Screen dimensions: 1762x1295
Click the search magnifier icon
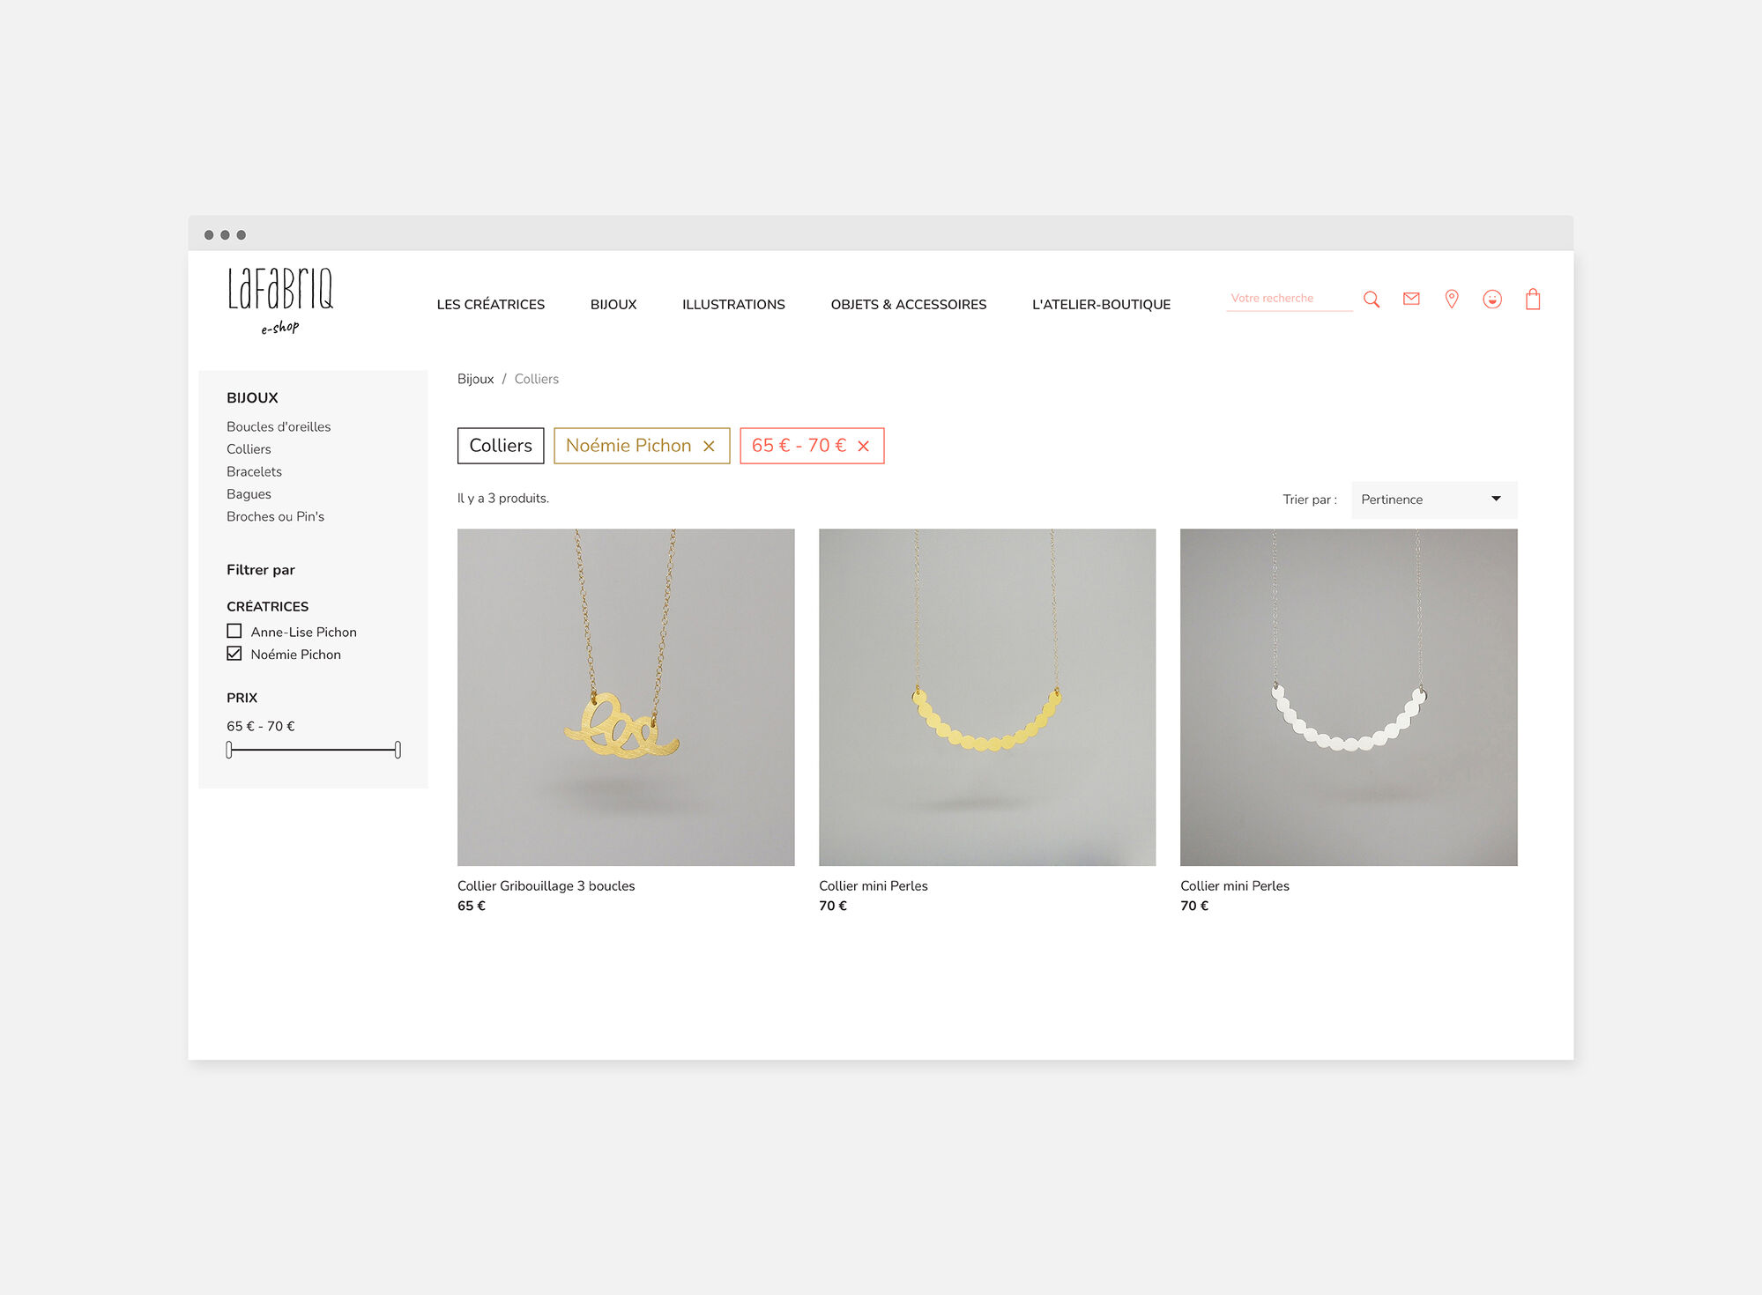click(x=1372, y=300)
